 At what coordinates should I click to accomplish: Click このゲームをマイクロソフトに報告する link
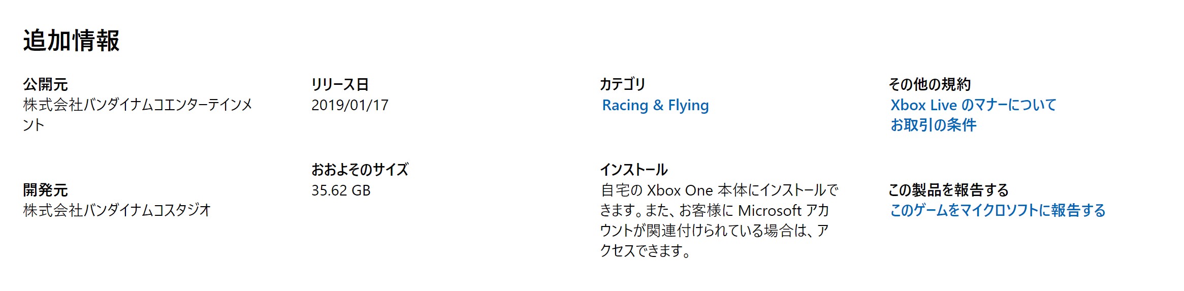tap(998, 210)
